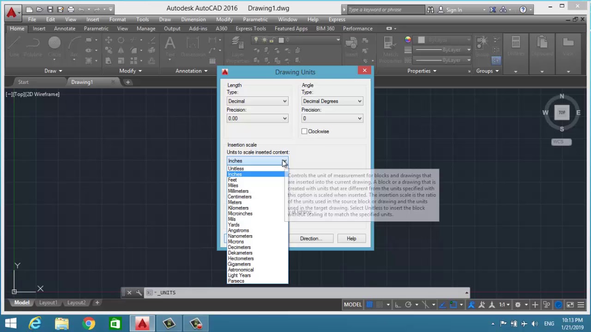Click the Help question mark icon in the title bar

click(x=523, y=10)
